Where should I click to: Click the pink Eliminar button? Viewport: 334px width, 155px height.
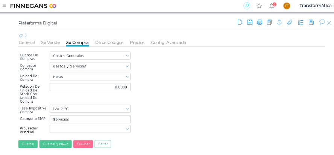pos(83,144)
